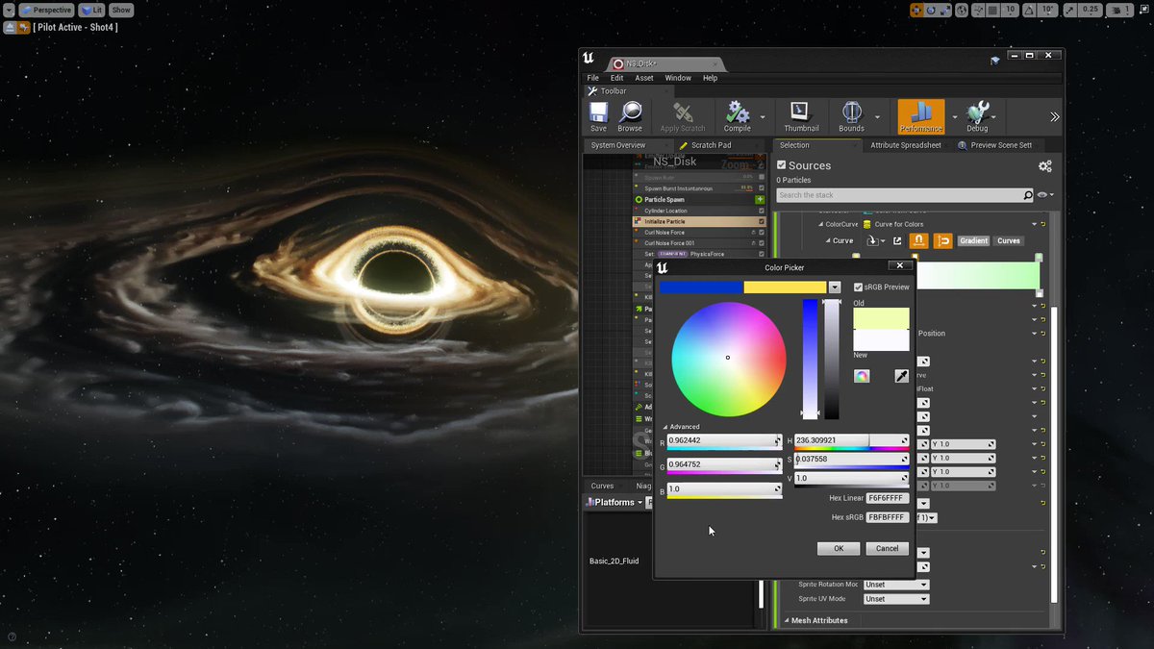Toggle the Spawn Burst Instantaneous checkbox

(762, 188)
